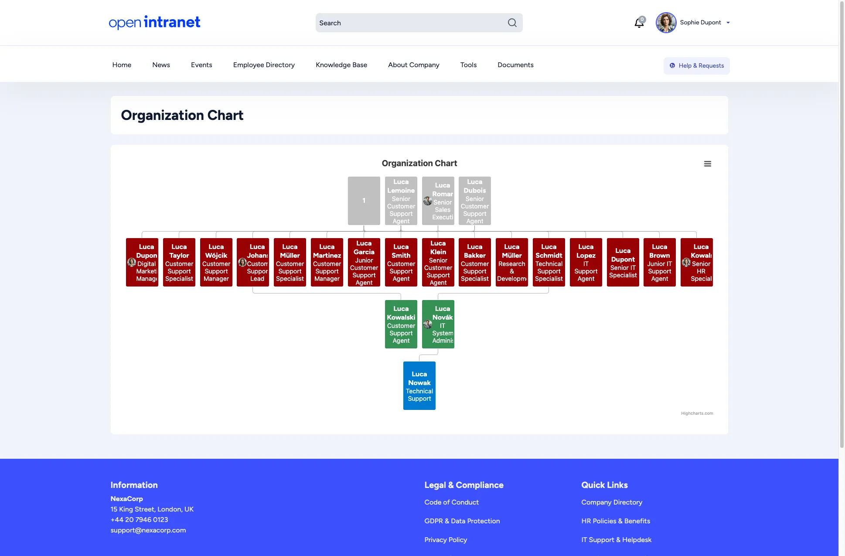
Task: Open the About Company menu
Action: point(413,65)
